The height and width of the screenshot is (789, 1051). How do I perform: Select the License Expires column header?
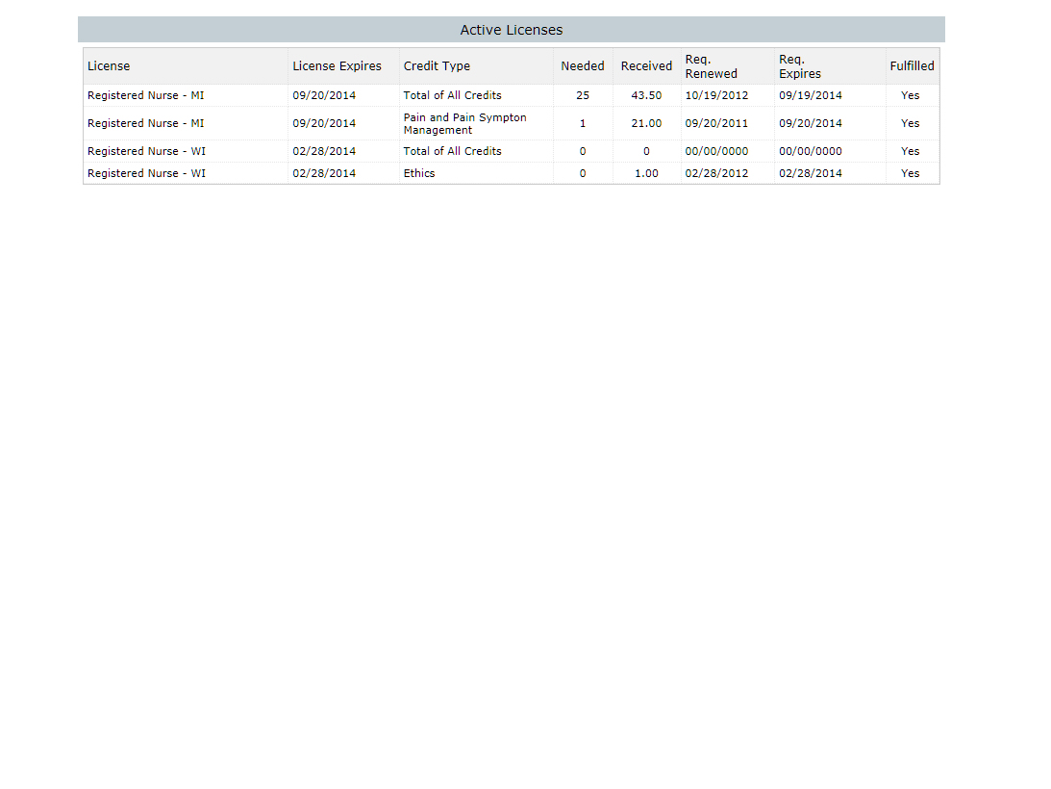point(337,66)
